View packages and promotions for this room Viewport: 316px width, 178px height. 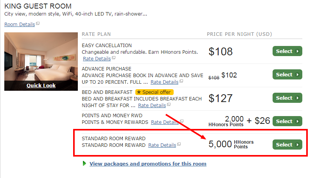pos(148,164)
